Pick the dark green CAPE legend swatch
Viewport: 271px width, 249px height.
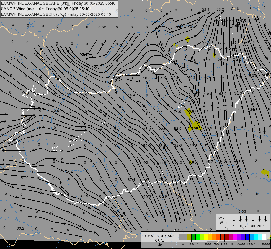click(193, 237)
